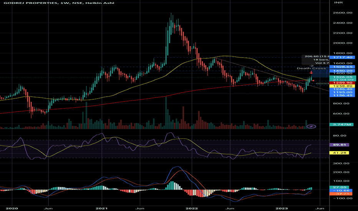Click the blue measurement range box below Death Cross
The width and height of the screenshot is (358, 211).
coord(320,72)
